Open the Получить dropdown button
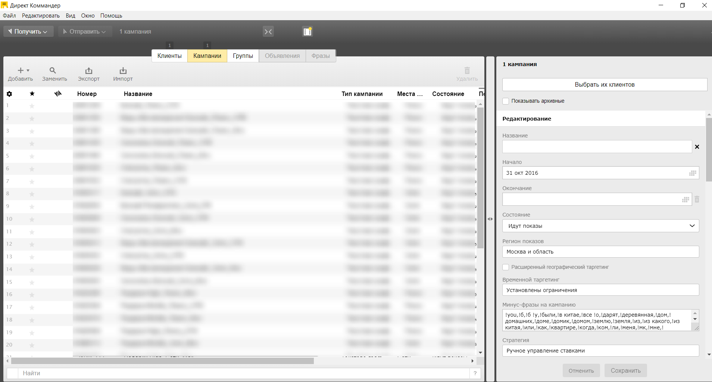The height and width of the screenshot is (382, 712). click(29, 32)
